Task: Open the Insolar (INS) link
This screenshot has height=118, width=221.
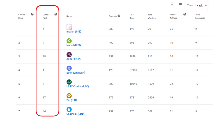Action: click(74, 32)
